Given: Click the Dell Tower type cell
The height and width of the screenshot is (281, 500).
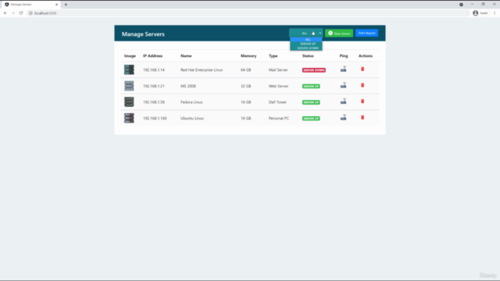Looking at the screenshot, I should [277, 102].
